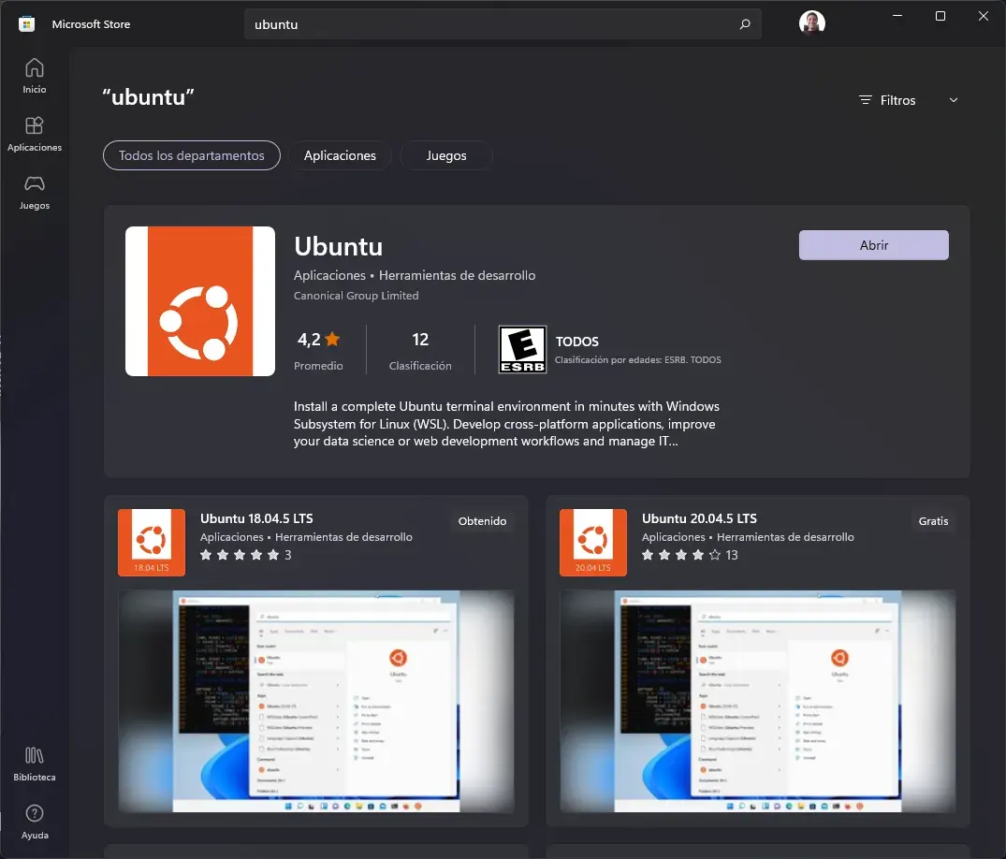Click the 12 Clasificación count

tap(420, 350)
